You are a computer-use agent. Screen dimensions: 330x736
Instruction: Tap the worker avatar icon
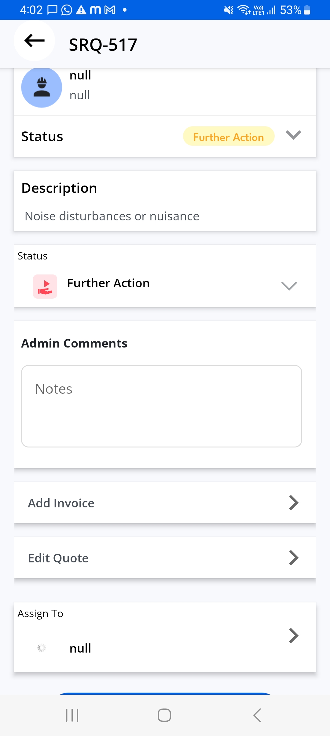tap(42, 87)
